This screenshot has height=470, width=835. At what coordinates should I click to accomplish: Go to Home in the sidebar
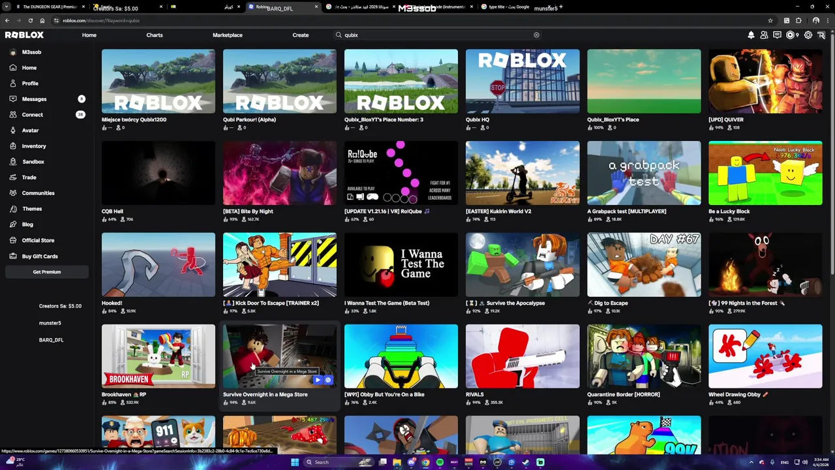29,68
